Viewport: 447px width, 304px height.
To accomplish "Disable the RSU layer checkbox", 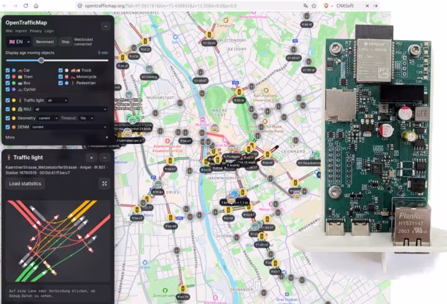I will point(7,109).
